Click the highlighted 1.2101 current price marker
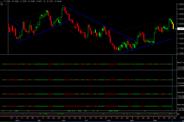The height and width of the screenshot is (122, 184). coord(180,29)
